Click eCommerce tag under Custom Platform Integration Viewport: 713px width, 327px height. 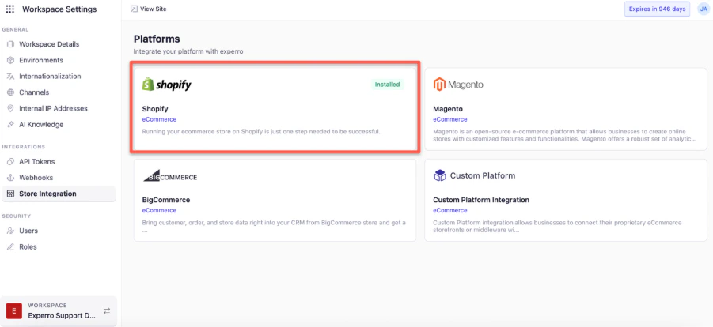click(x=450, y=210)
